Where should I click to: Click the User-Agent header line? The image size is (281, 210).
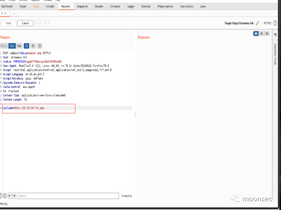[56, 66]
